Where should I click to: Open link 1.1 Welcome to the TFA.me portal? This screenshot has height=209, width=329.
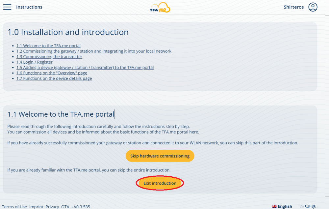coord(48,46)
